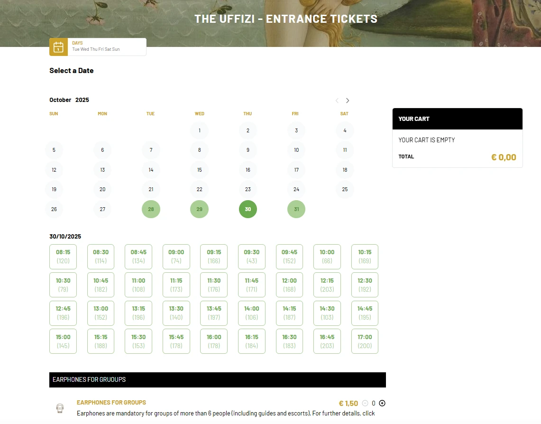541x424 pixels.
Task: Pick October 31 on the calendar
Action: click(296, 209)
